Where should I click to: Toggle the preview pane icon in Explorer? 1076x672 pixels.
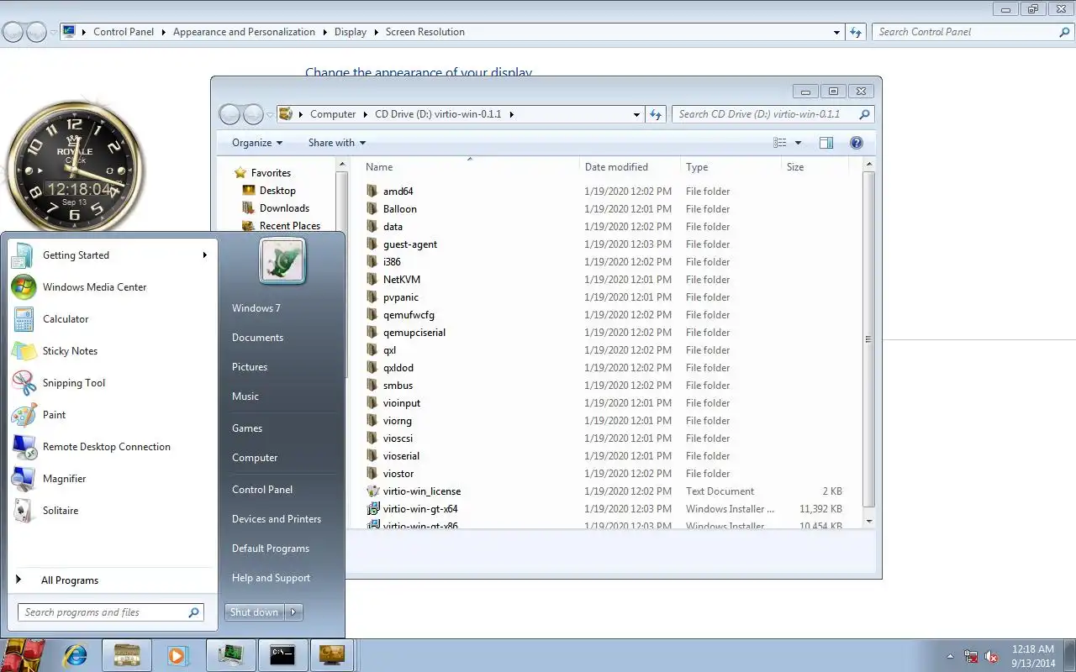pos(826,143)
